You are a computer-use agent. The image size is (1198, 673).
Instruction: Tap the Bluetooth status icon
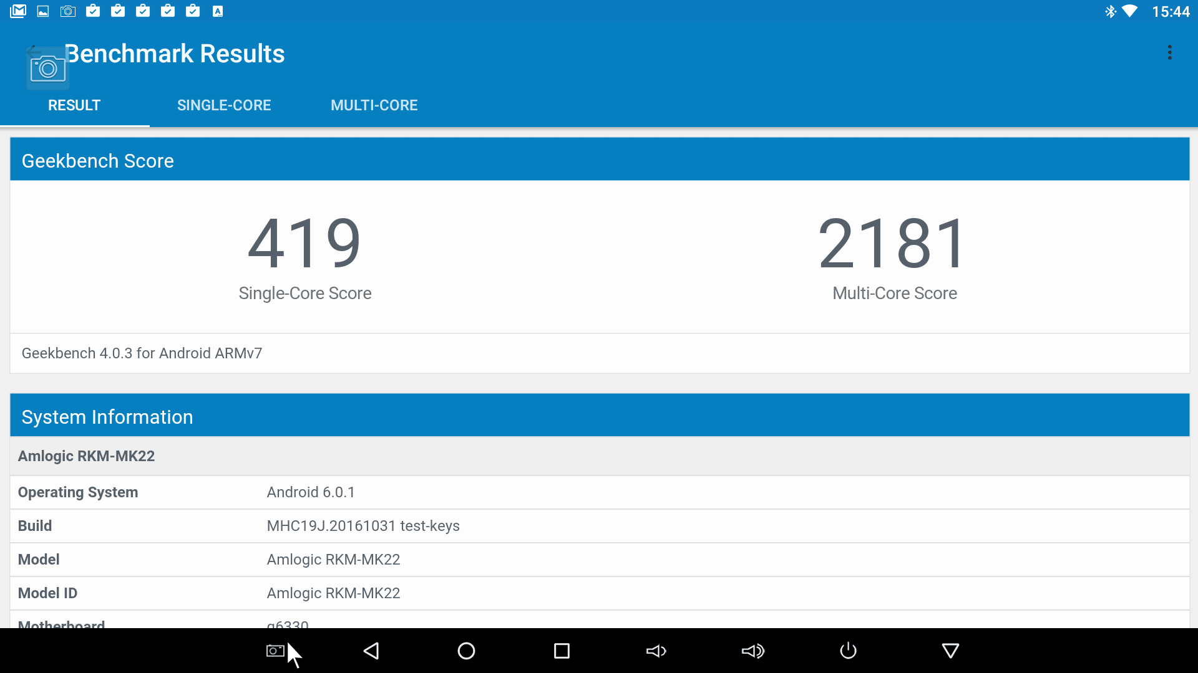pos(1110,11)
